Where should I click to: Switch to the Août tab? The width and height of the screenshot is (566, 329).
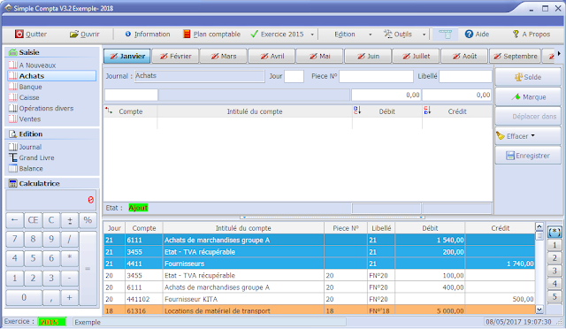pyautogui.click(x=464, y=56)
